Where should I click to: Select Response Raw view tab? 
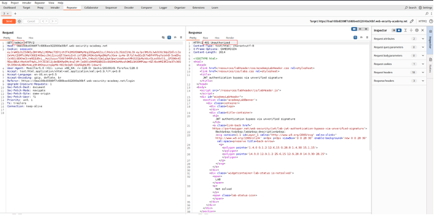[x=205, y=37]
